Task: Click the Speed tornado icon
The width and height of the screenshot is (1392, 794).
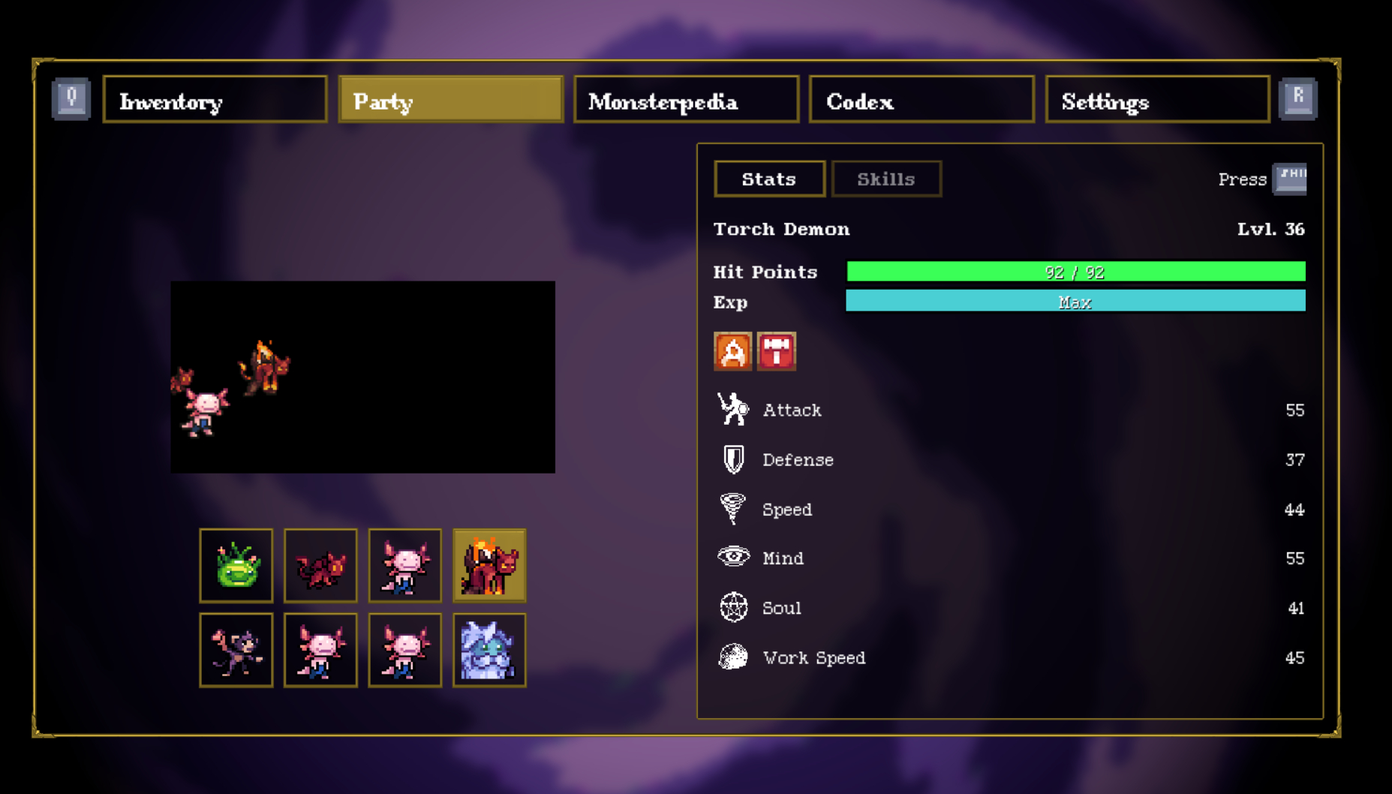Action: point(732,508)
